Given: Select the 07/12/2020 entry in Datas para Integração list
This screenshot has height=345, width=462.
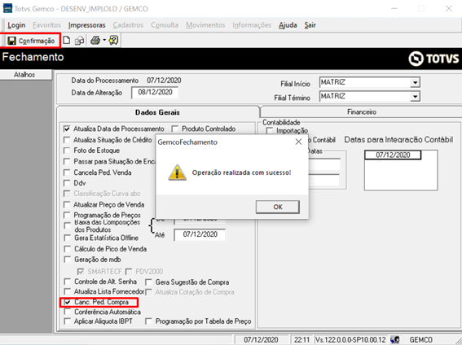Looking at the screenshot, I should (393, 155).
